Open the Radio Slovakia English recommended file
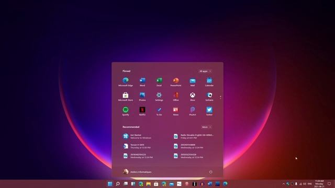 (x=194, y=136)
